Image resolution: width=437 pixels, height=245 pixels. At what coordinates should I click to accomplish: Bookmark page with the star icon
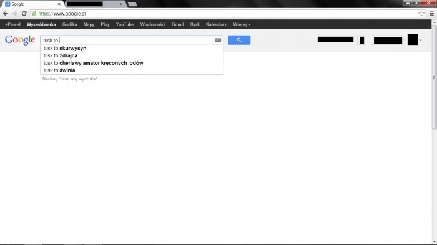[x=421, y=14]
